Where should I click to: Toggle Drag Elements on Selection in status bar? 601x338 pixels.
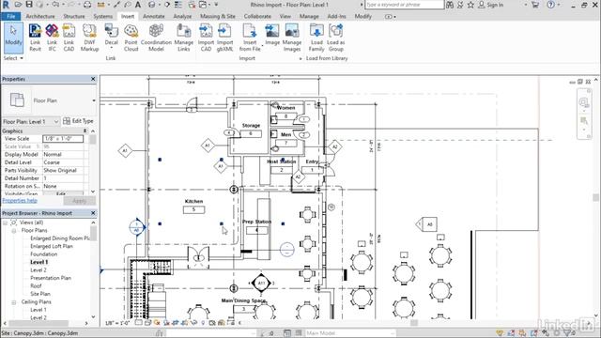545,333
